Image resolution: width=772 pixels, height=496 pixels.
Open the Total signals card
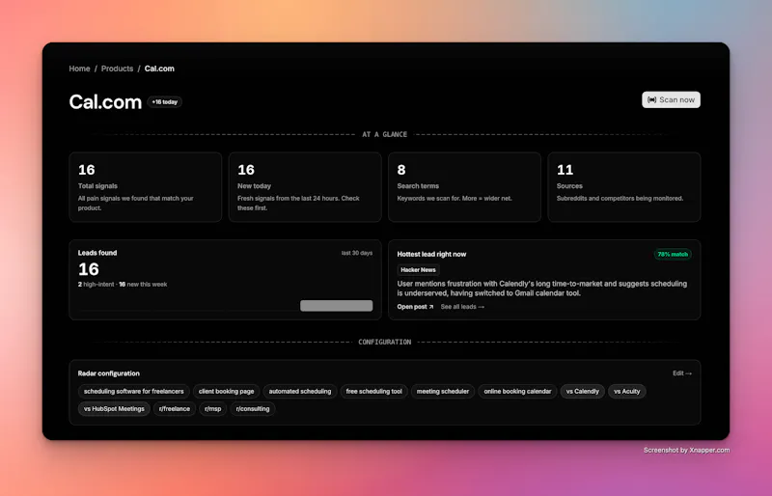coord(146,187)
